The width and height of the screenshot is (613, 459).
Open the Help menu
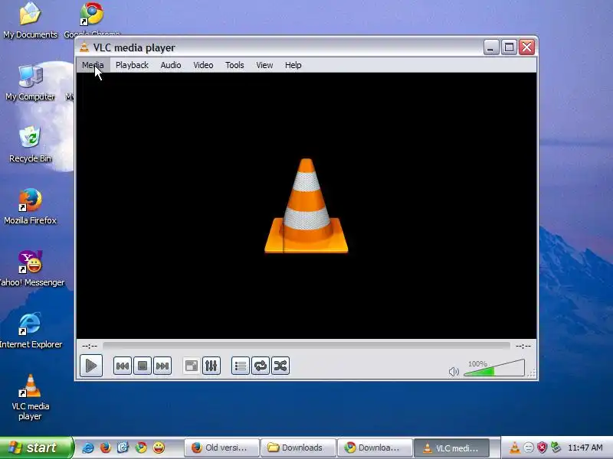(x=293, y=65)
